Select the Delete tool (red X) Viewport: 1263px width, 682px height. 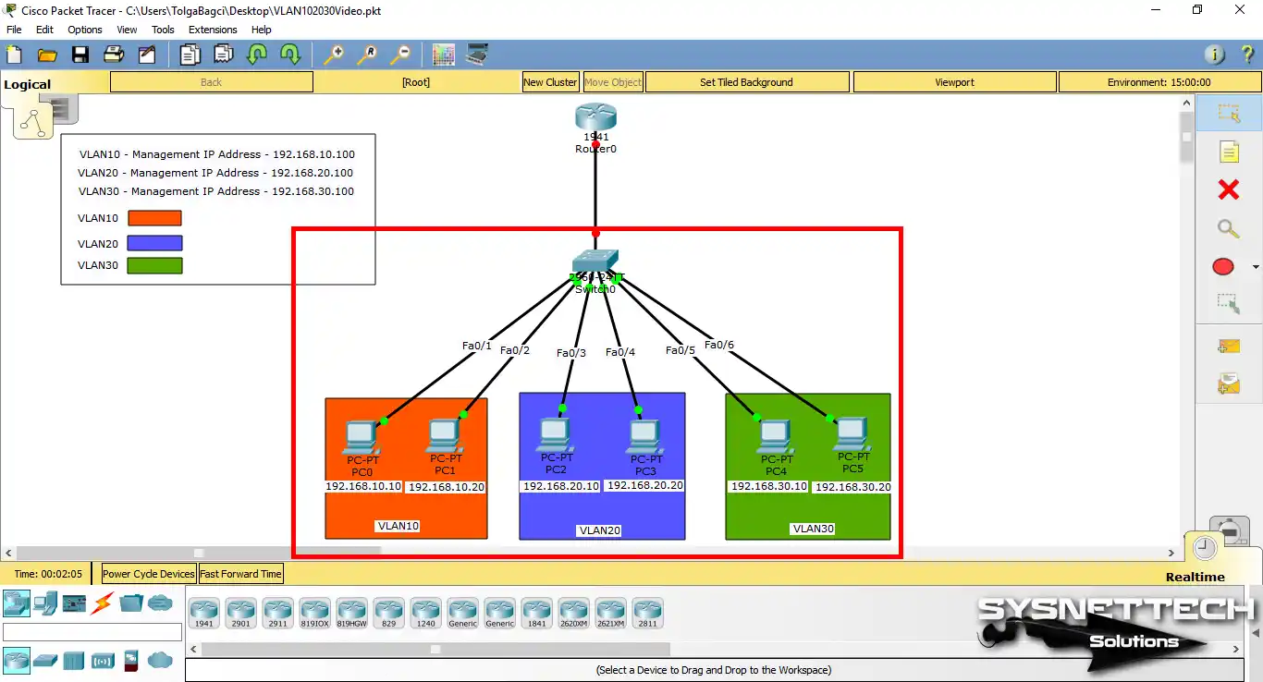click(x=1228, y=190)
